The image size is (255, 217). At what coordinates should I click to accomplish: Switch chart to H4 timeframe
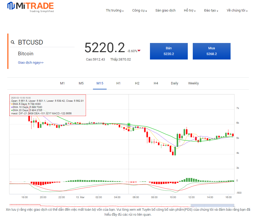pyautogui.click(x=156, y=83)
